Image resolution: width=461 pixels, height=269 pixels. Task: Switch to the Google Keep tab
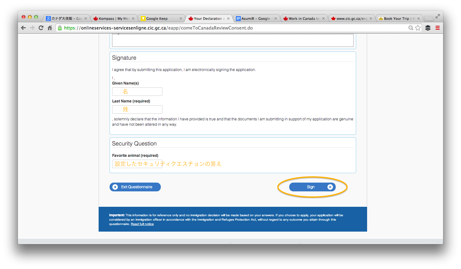click(x=159, y=19)
